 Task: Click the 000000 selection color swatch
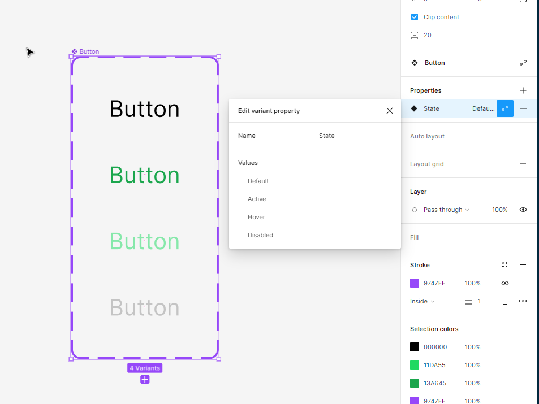(x=415, y=347)
